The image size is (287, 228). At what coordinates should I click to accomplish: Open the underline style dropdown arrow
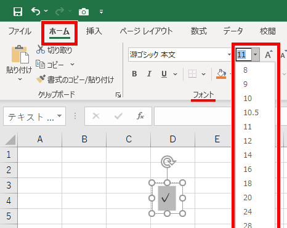pos(175,74)
